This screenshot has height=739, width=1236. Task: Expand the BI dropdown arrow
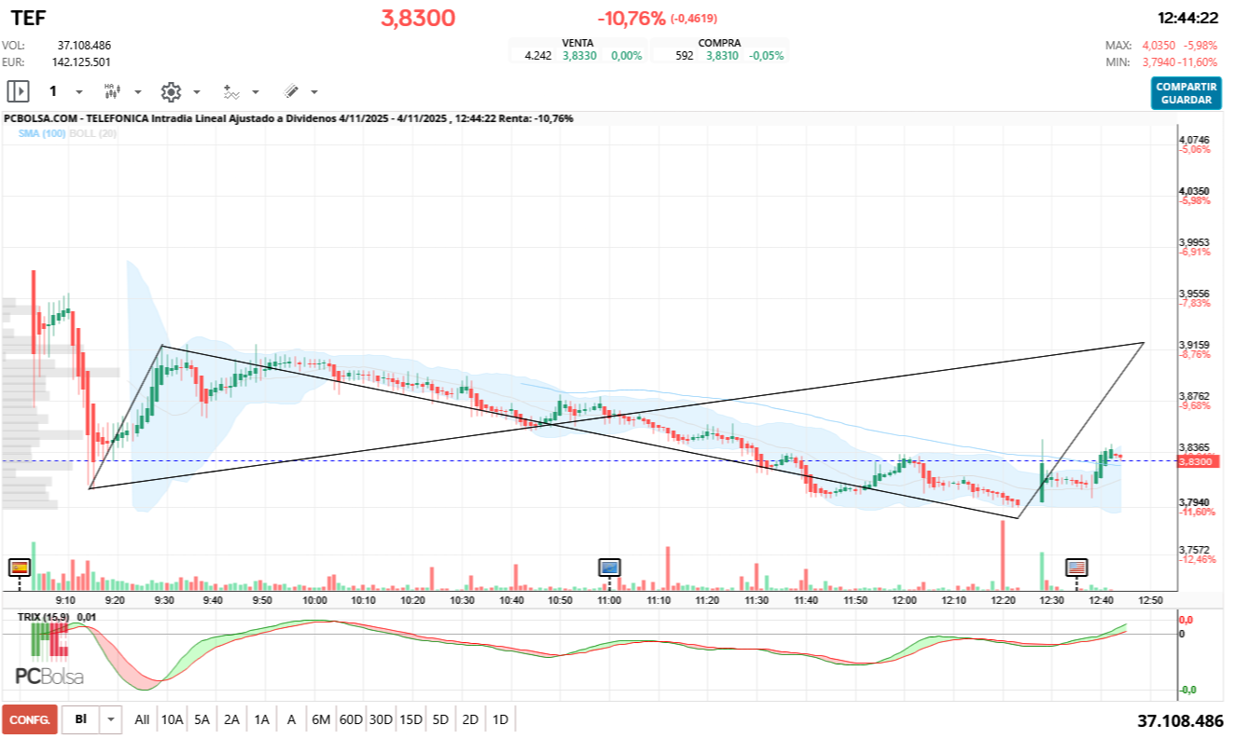click(112, 719)
